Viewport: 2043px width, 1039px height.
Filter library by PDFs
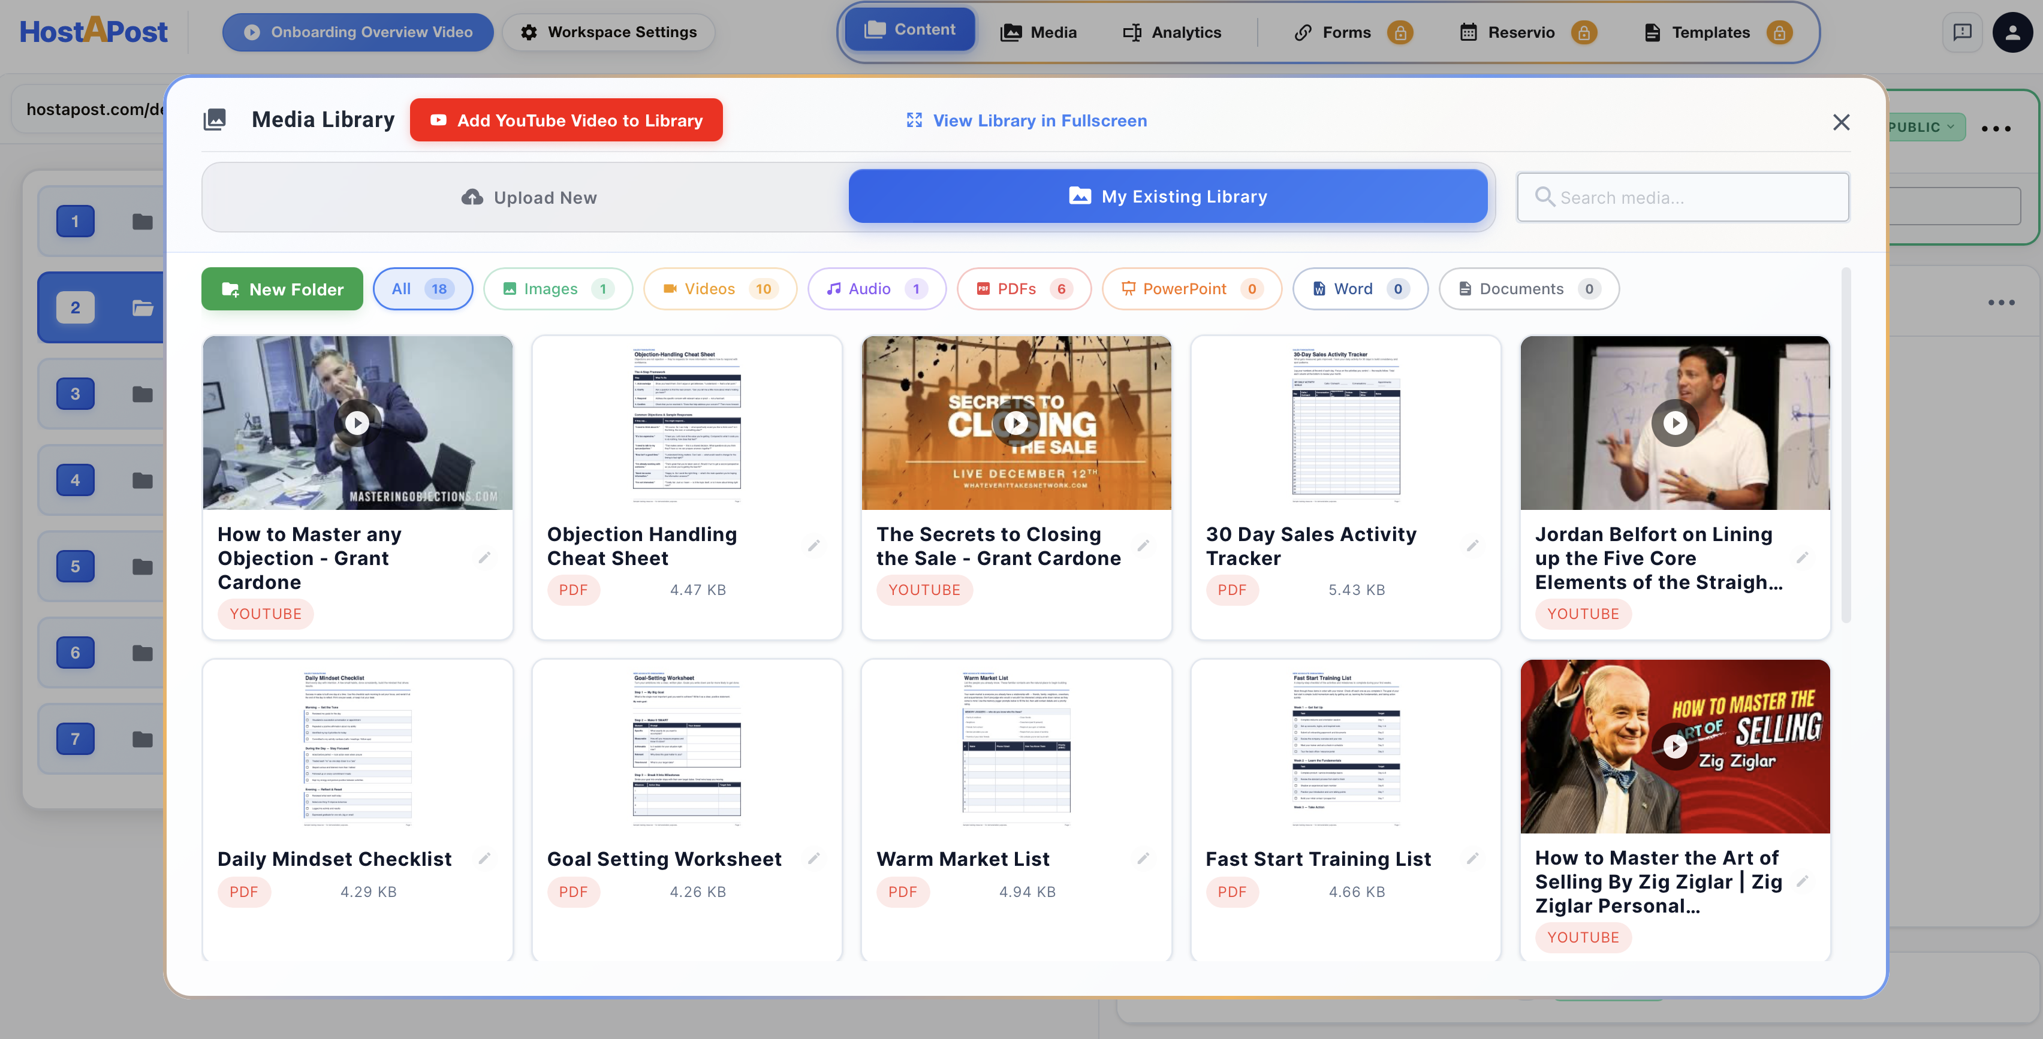pyautogui.click(x=1024, y=288)
